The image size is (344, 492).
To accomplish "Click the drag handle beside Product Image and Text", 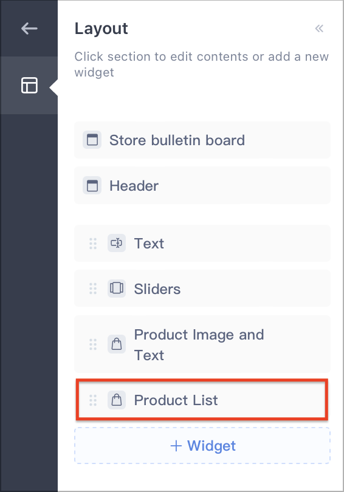I will click(x=93, y=344).
